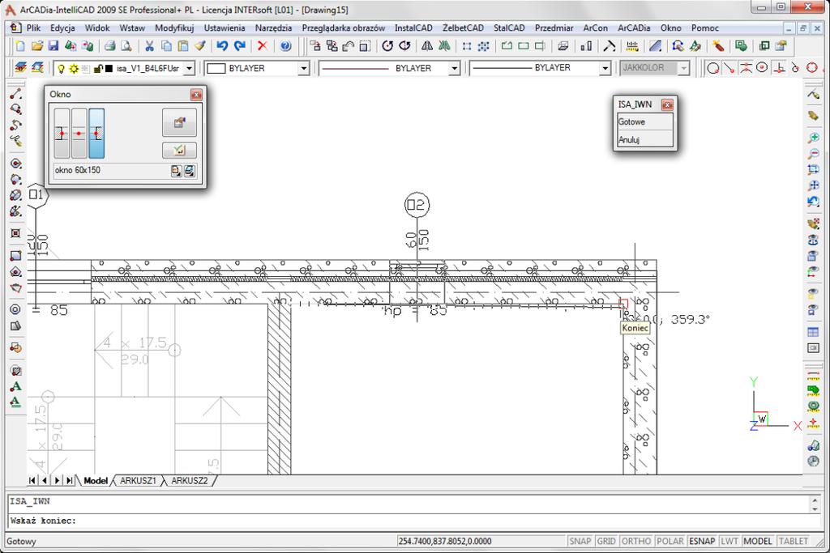Select the Text A tool in the left toolbar
This screenshot has height=553, width=830.
(x=16, y=386)
